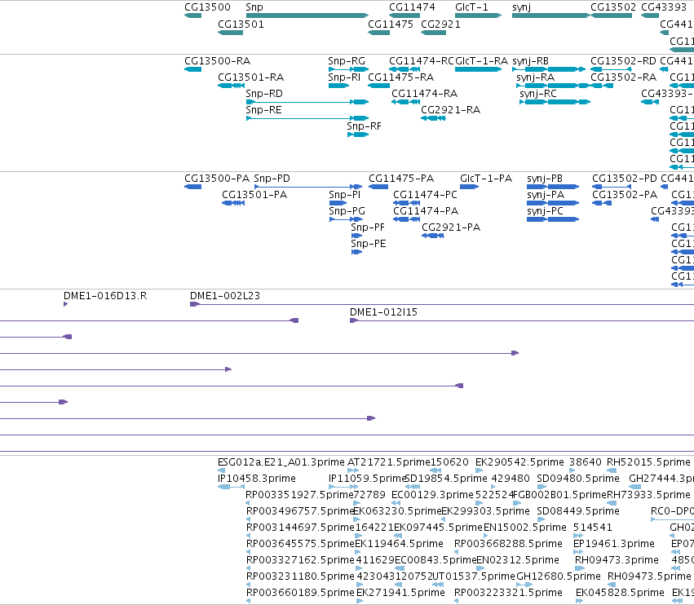Screen dimensions: 694x605
Task: Select the RH09473.3prime EST label
Action: coord(617,561)
